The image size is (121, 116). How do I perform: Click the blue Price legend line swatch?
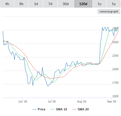point(34,109)
